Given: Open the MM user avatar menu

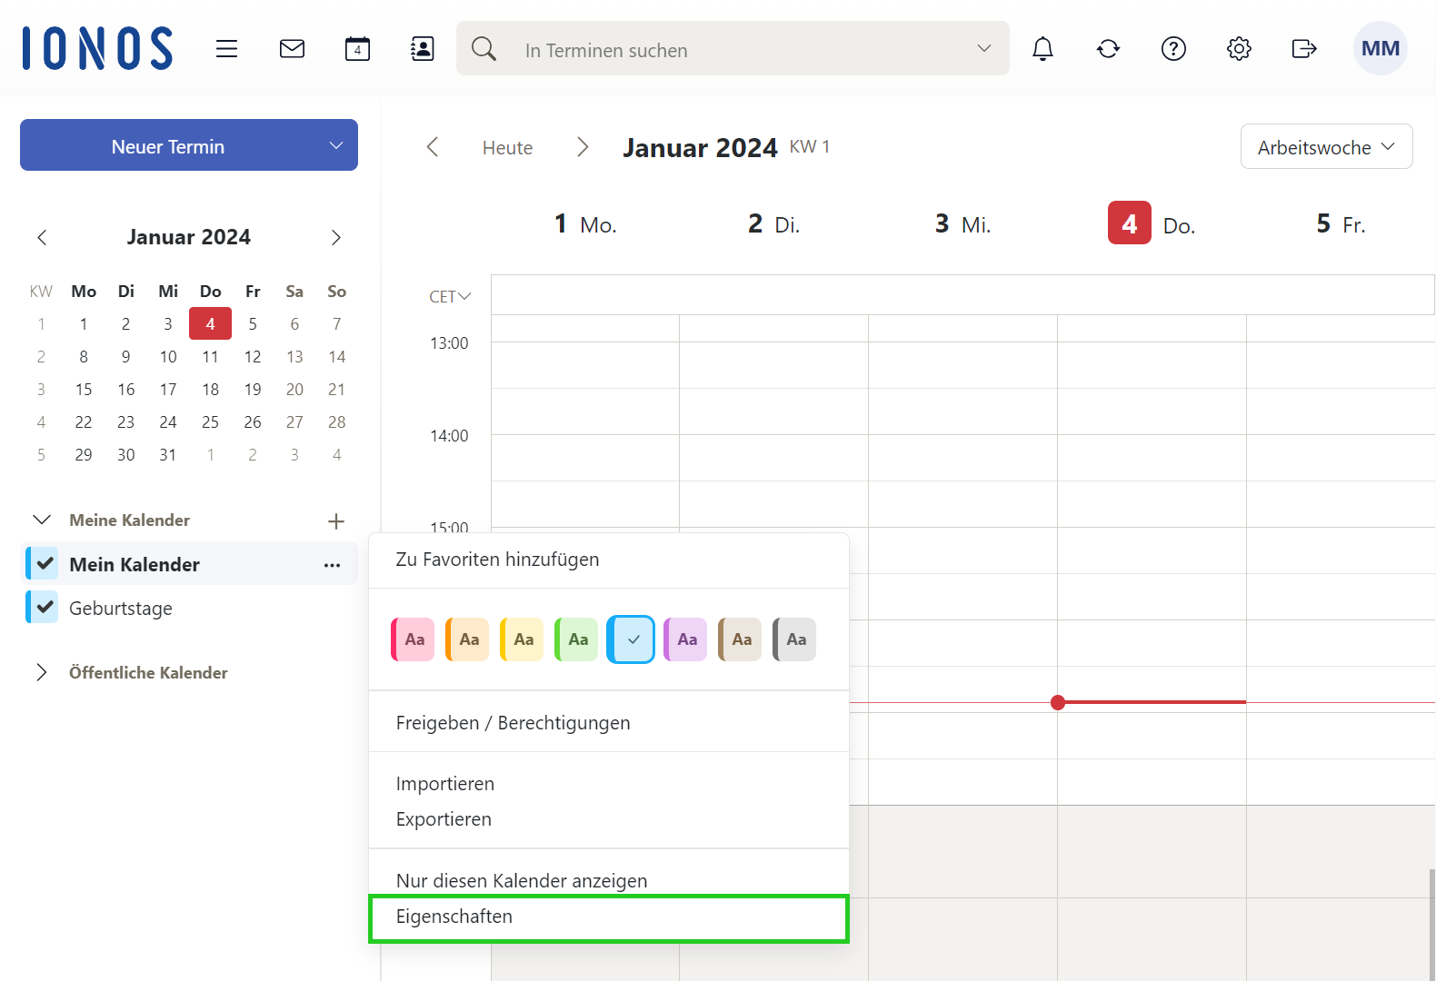Looking at the screenshot, I should 1380,48.
